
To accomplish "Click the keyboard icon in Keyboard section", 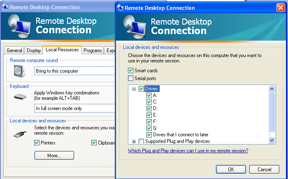I will (x=20, y=96).
